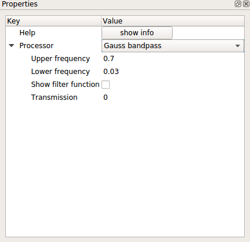
Task: Close the Properties panel
Action: (x=246, y=4)
